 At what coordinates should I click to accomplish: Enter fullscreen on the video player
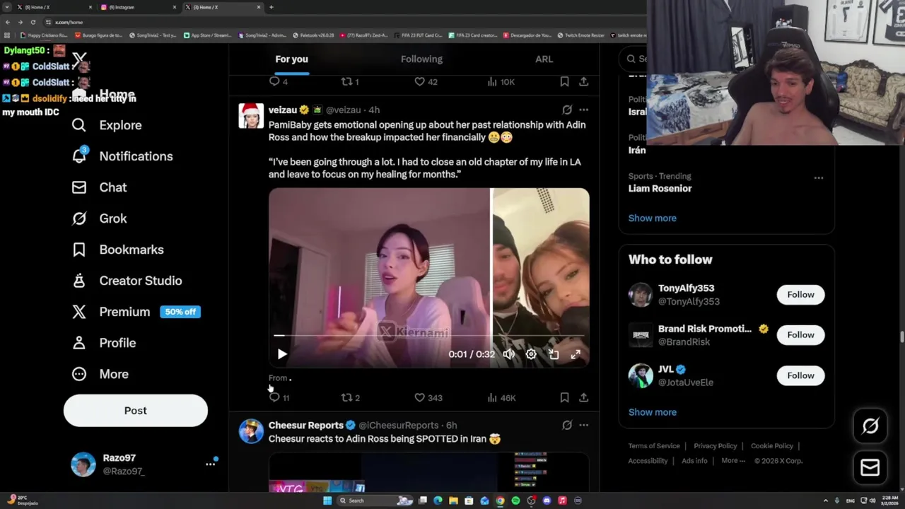pyautogui.click(x=576, y=354)
